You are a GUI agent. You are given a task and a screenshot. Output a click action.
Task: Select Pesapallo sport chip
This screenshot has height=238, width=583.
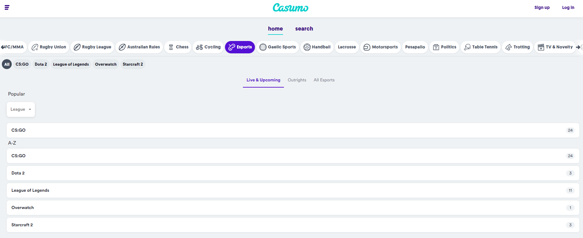(x=415, y=47)
